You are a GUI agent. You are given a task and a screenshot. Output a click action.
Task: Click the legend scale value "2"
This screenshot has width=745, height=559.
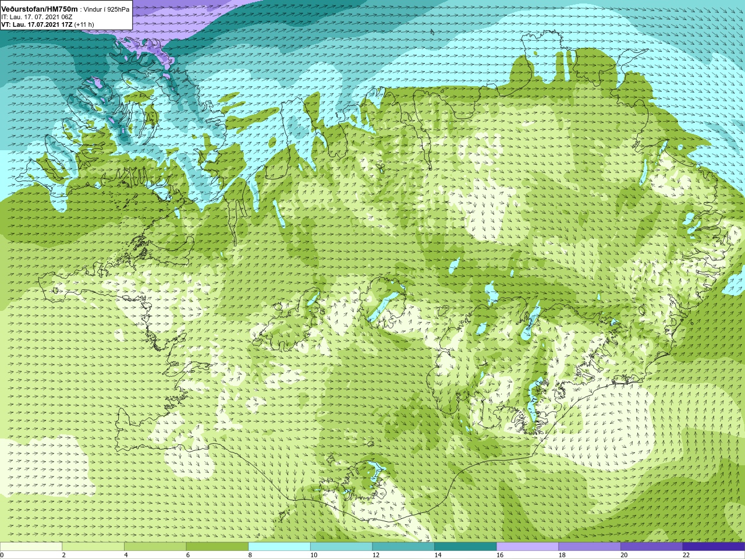63,555
